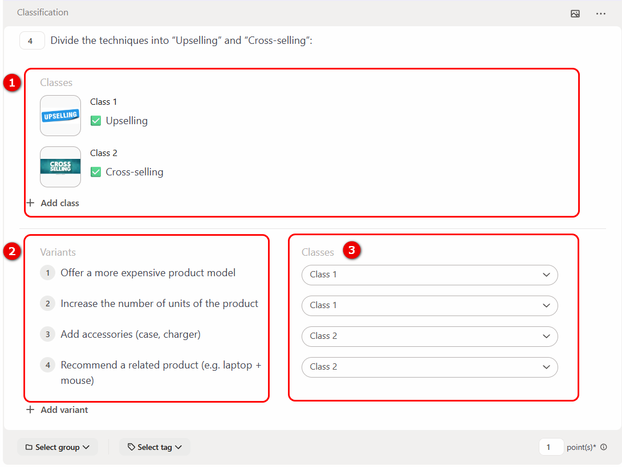The width and height of the screenshot is (622, 467).
Task: Open class dropdown for Add accessories variant
Action: click(x=429, y=336)
